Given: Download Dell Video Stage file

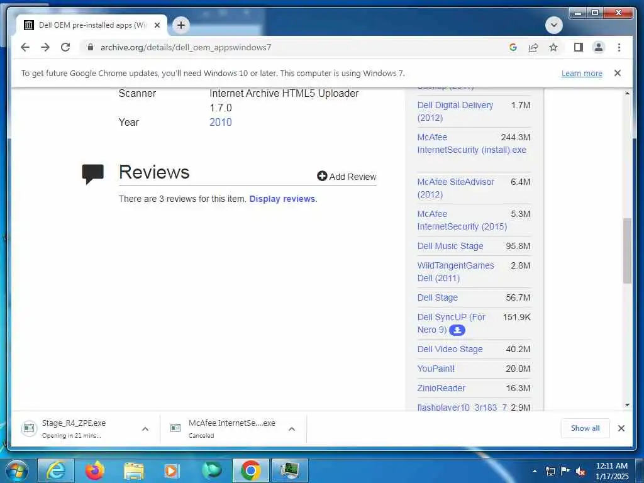Looking at the screenshot, I should pos(450,349).
